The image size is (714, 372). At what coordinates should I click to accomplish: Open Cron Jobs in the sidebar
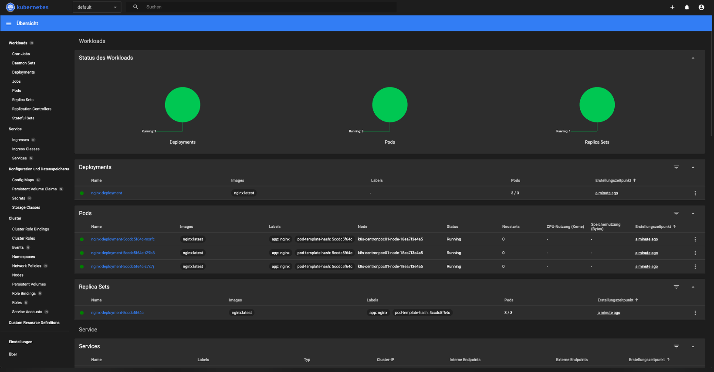pyautogui.click(x=21, y=54)
